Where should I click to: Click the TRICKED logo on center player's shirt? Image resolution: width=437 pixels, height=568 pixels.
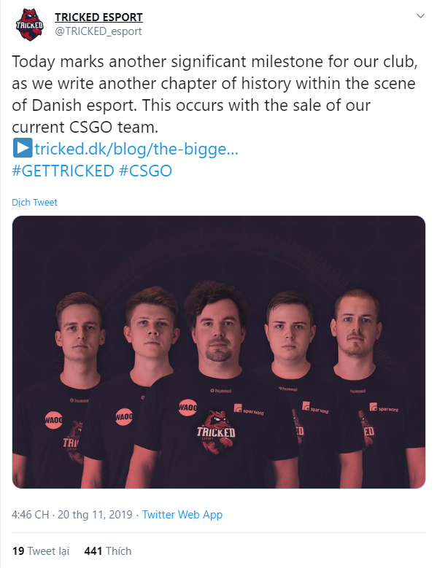217,431
